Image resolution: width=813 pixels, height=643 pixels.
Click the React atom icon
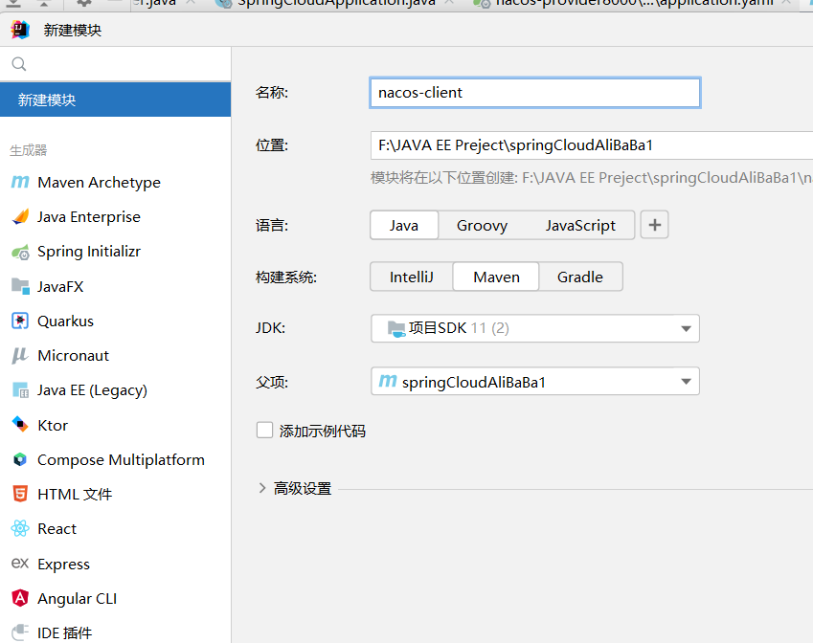(20, 528)
